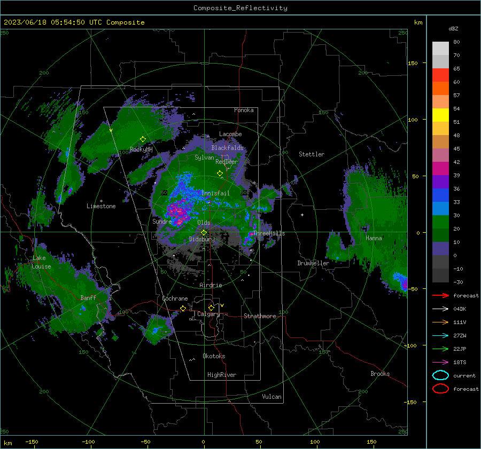
Task: Click the dBZ legend heading
Action: pyautogui.click(x=453, y=28)
